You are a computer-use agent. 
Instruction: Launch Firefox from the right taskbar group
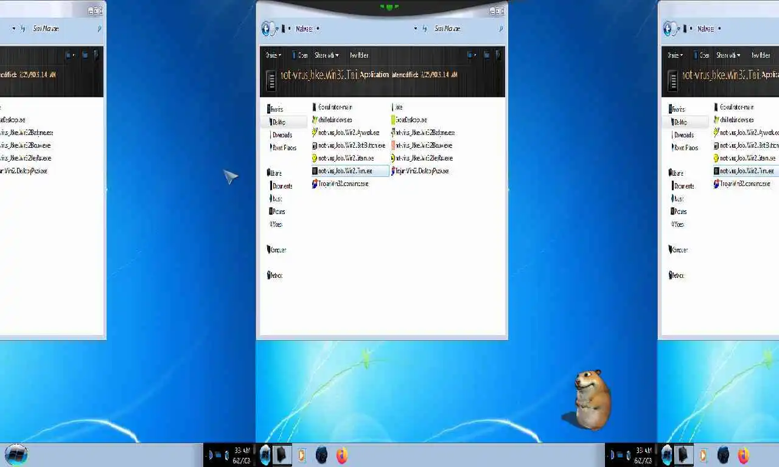[744, 455]
